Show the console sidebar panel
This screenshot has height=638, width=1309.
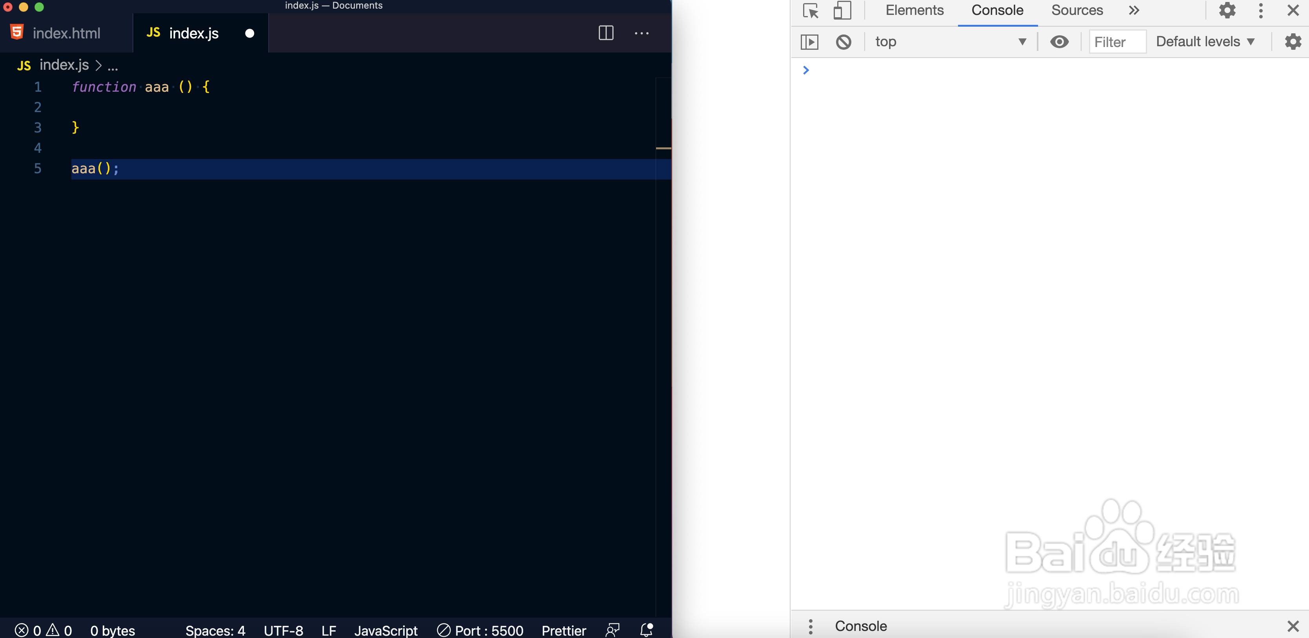coord(809,42)
